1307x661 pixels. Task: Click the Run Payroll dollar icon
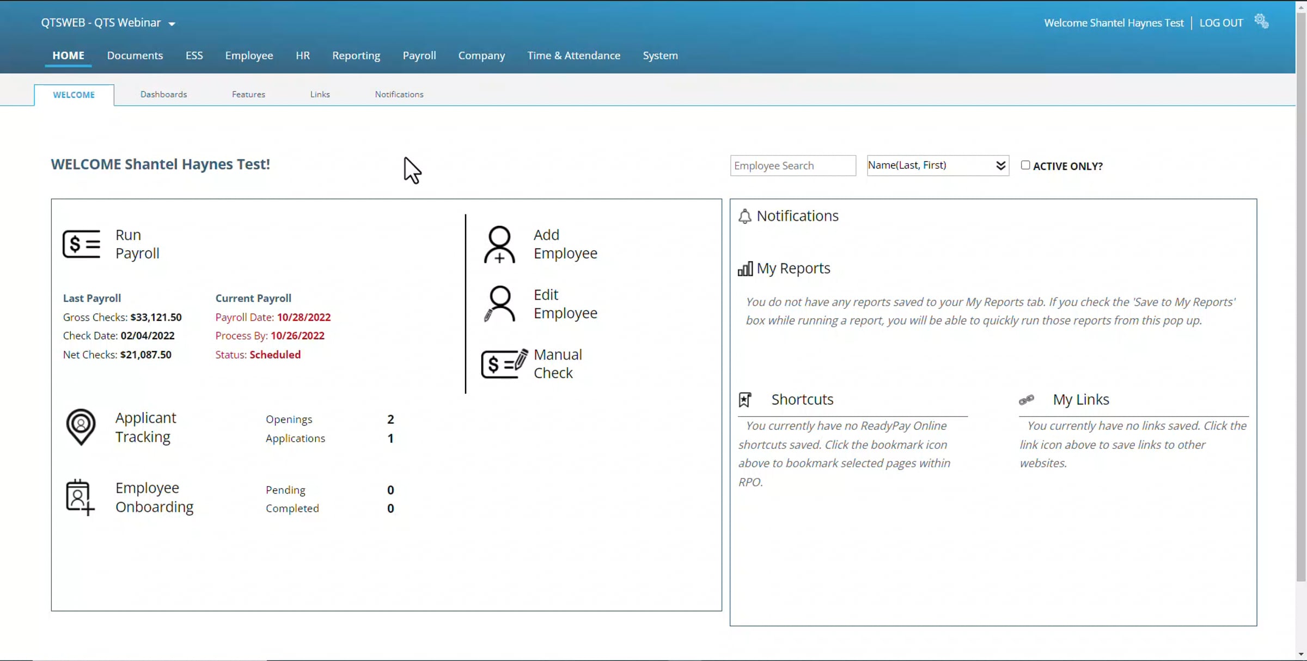point(82,244)
